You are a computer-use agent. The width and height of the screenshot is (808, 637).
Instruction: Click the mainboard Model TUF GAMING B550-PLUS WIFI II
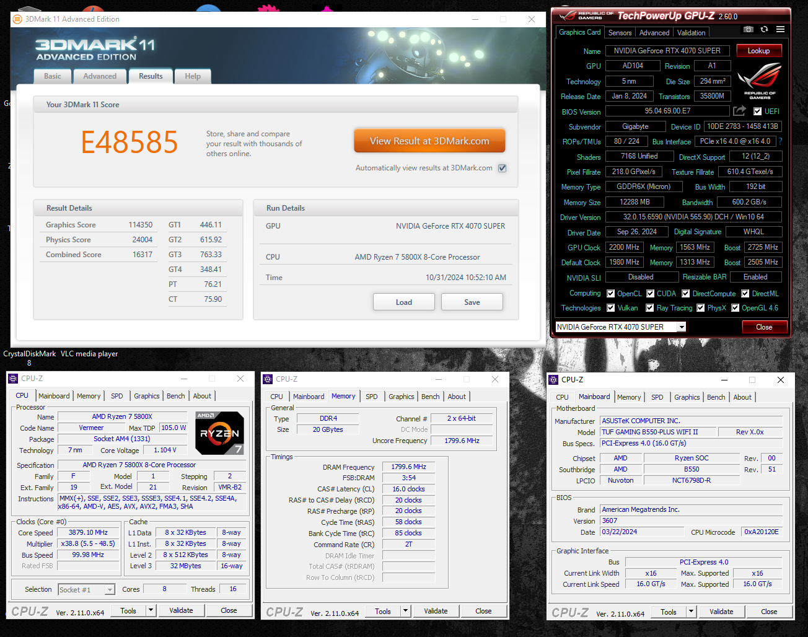point(658,432)
